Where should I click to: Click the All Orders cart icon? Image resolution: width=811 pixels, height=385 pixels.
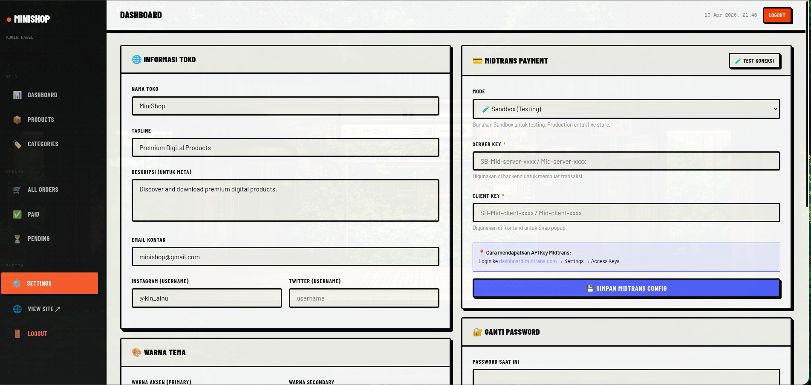(17, 190)
